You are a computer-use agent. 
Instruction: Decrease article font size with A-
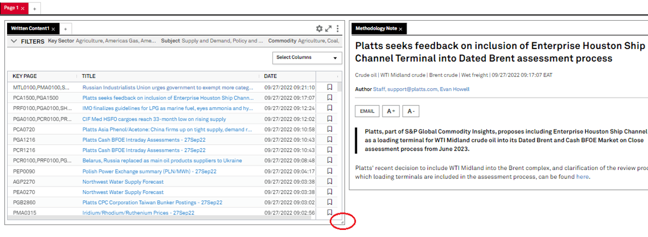tap(411, 111)
